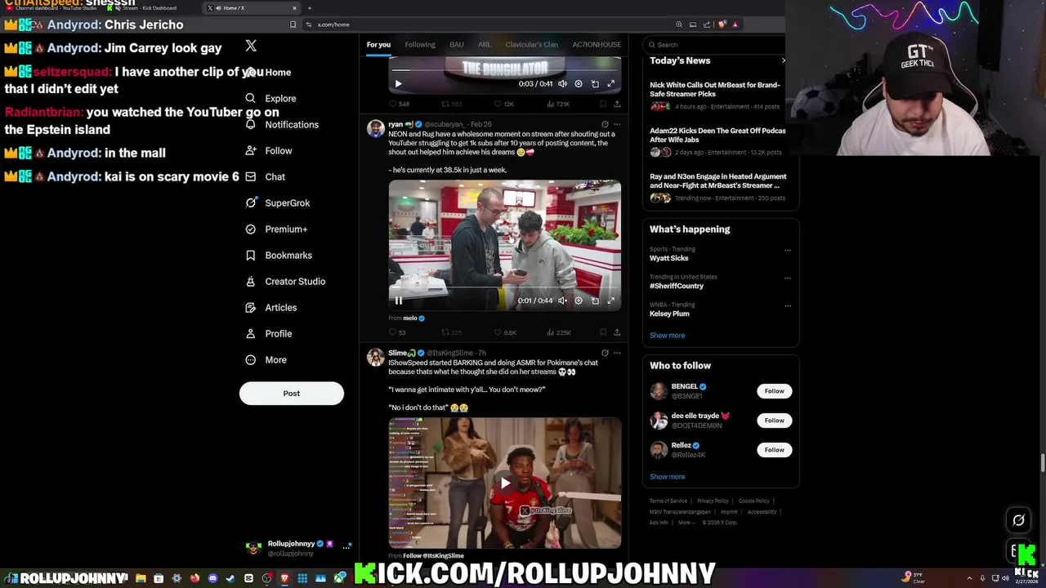This screenshot has height=588, width=1046.
Task: Open the ACTIONHOUSE tab
Action: point(597,44)
